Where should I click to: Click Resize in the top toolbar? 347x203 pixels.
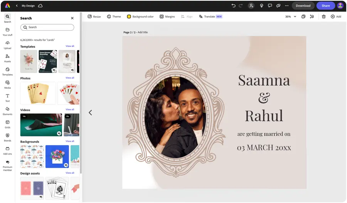point(94,17)
